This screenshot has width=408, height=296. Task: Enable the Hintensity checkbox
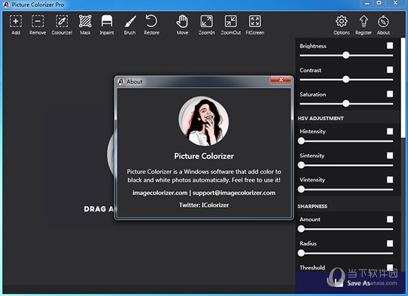390,131
